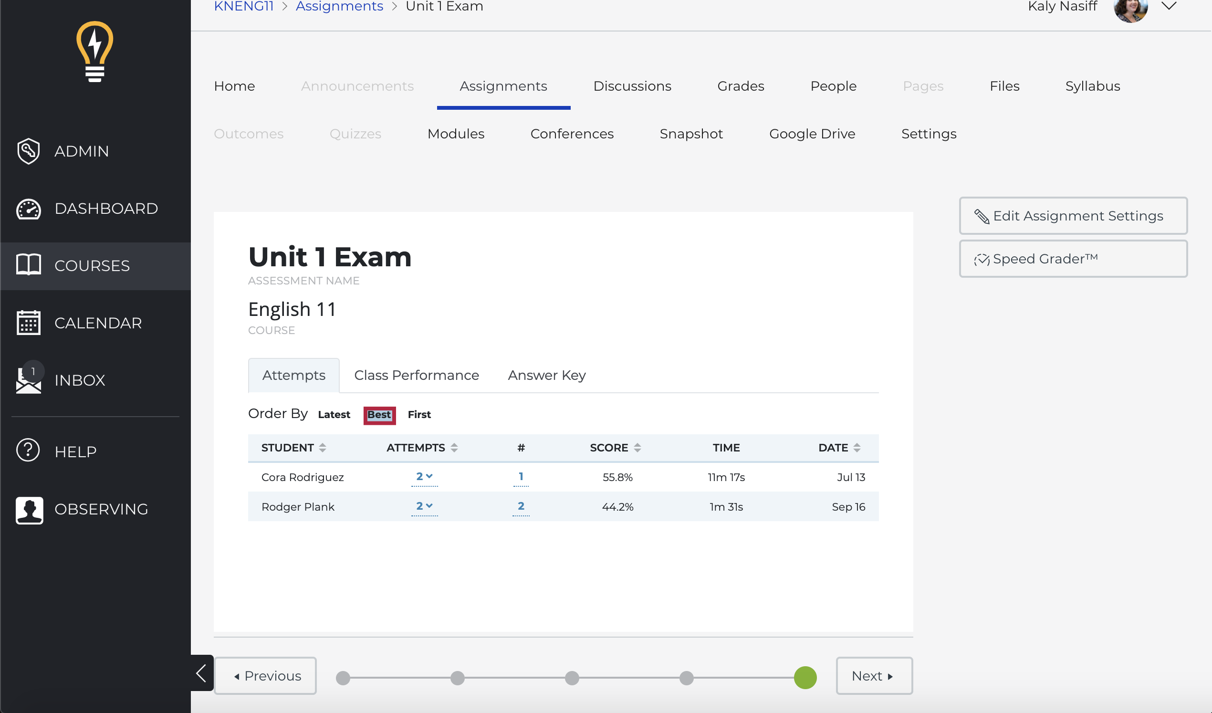Open Inbox via the envelope icon
The height and width of the screenshot is (713, 1212).
click(28, 381)
